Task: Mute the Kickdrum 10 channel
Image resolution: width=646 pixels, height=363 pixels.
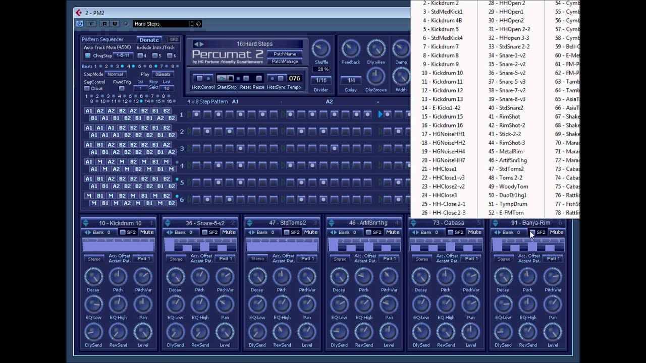Action: [x=147, y=232]
